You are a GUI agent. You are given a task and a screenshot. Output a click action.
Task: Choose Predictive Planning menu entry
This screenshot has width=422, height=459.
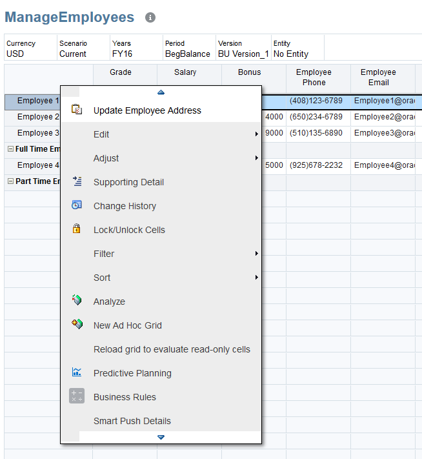click(161, 373)
